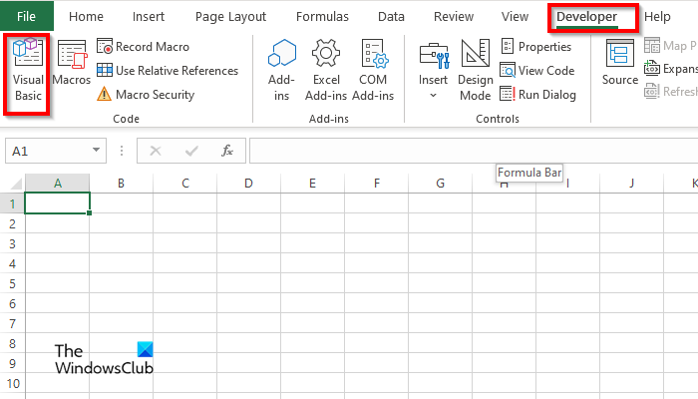698x399 pixels.
Task: Toggle Use Relative References
Action: [x=168, y=71]
